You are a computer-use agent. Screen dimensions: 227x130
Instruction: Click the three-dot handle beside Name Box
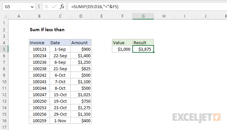(39, 6)
